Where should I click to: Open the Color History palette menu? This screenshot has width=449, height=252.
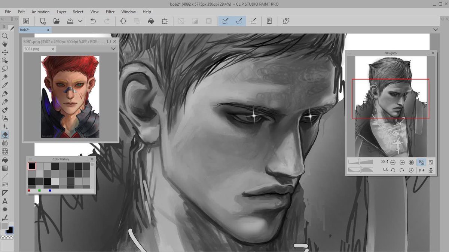click(x=30, y=159)
